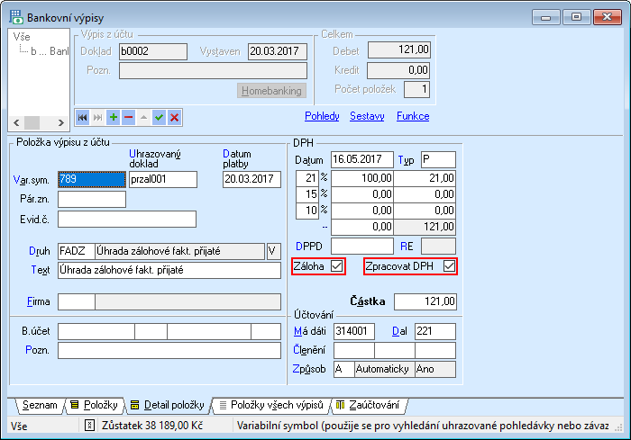Screen dimensions: 631x440
Task: Click the first Členění field
Action: [x=354, y=350]
